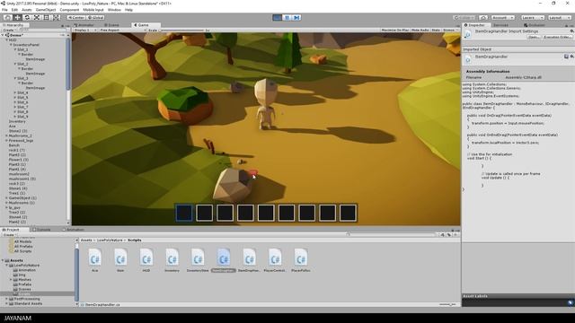
Task: Select the Hand tool in the toolbar
Action: pyautogui.click(x=7, y=17)
